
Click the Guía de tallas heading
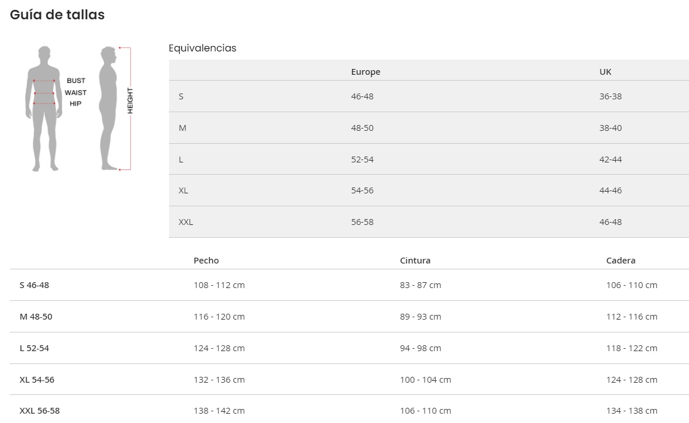(x=57, y=15)
